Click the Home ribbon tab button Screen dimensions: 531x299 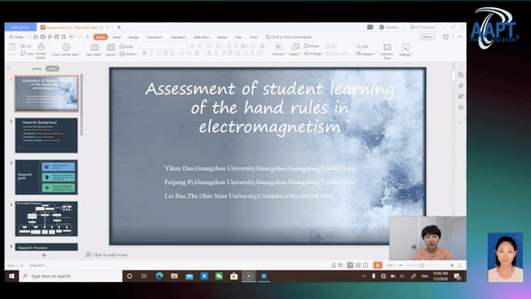100,37
